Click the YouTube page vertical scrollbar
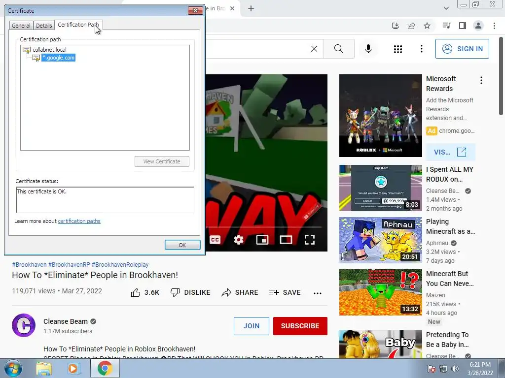 (x=501, y=76)
